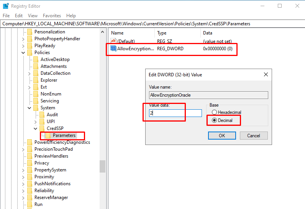Select the Reliability tree item

44,191
